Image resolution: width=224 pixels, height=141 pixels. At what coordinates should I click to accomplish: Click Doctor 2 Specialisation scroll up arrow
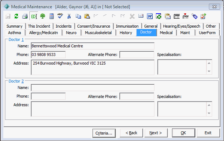click(x=209, y=105)
